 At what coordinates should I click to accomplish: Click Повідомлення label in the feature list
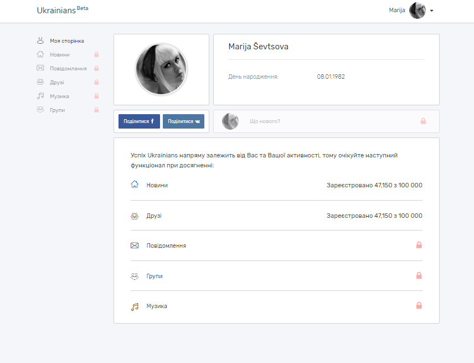[x=166, y=246]
